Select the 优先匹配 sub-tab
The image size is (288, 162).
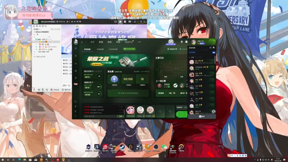(87, 49)
